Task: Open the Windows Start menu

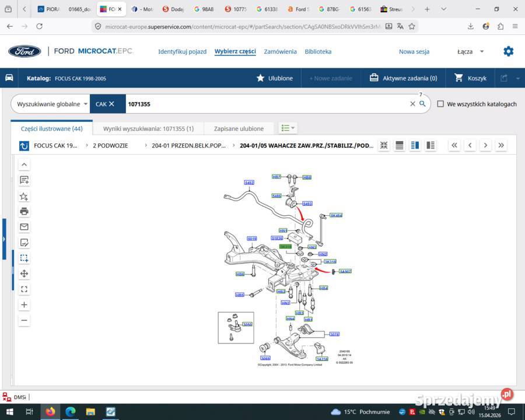Action: pyautogui.click(x=9, y=412)
